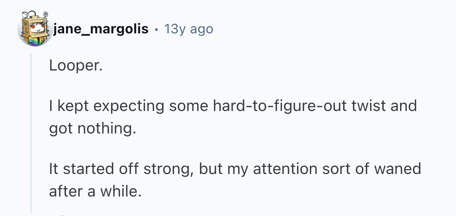The height and width of the screenshot is (216, 456).
Task: Visit the jane_margolis user profile link
Action: pos(101,29)
